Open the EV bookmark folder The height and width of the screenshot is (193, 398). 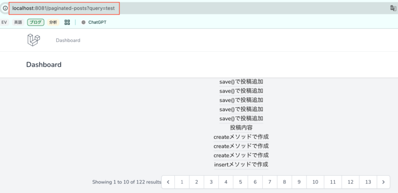[x=4, y=22]
